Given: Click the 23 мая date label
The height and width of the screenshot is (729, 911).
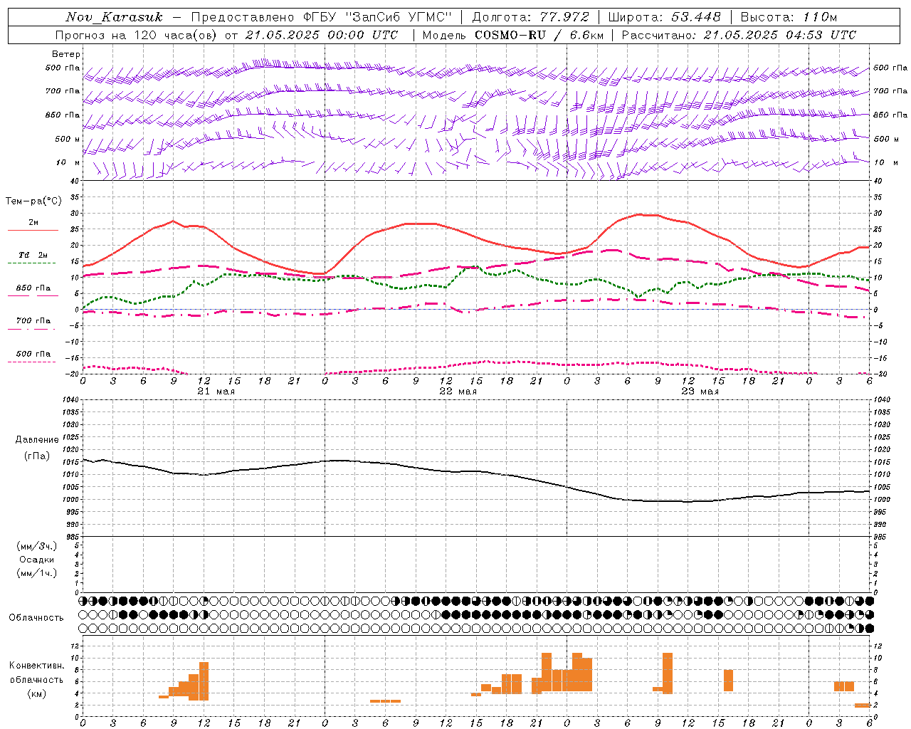Looking at the screenshot, I should (x=700, y=392).
